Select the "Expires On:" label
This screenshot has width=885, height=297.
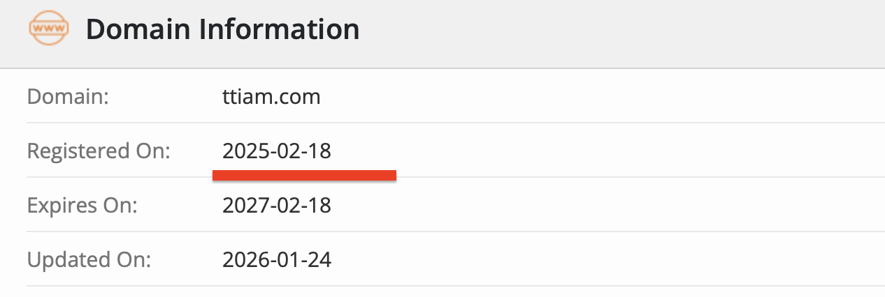pyautogui.click(x=82, y=206)
